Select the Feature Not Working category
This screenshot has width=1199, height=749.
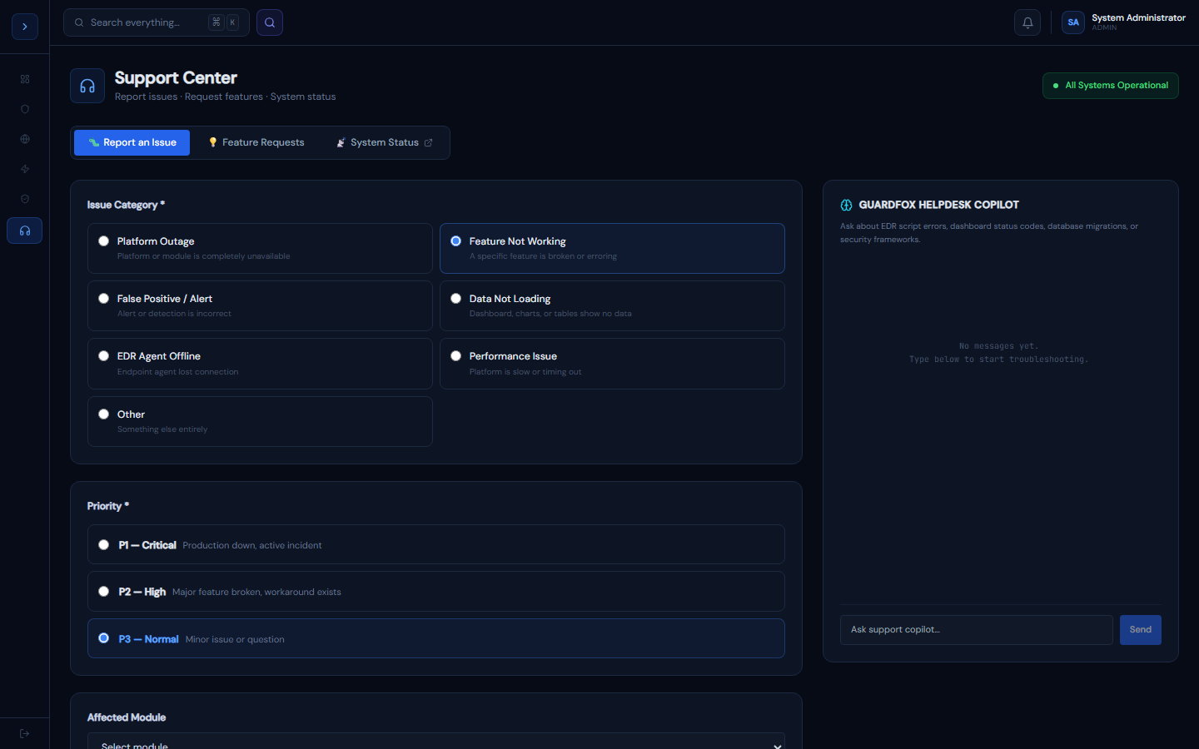coord(612,248)
